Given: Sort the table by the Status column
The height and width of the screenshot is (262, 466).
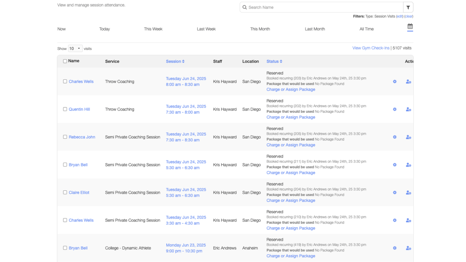Looking at the screenshot, I should [x=274, y=61].
